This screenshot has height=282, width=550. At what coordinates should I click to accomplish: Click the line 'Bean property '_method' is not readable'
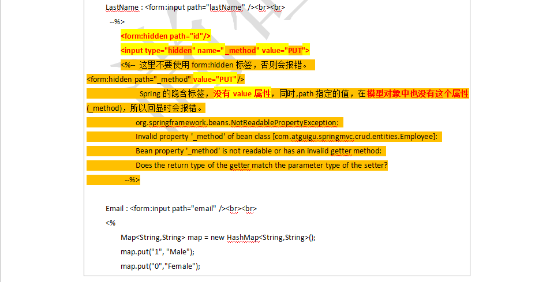point(259,151)
